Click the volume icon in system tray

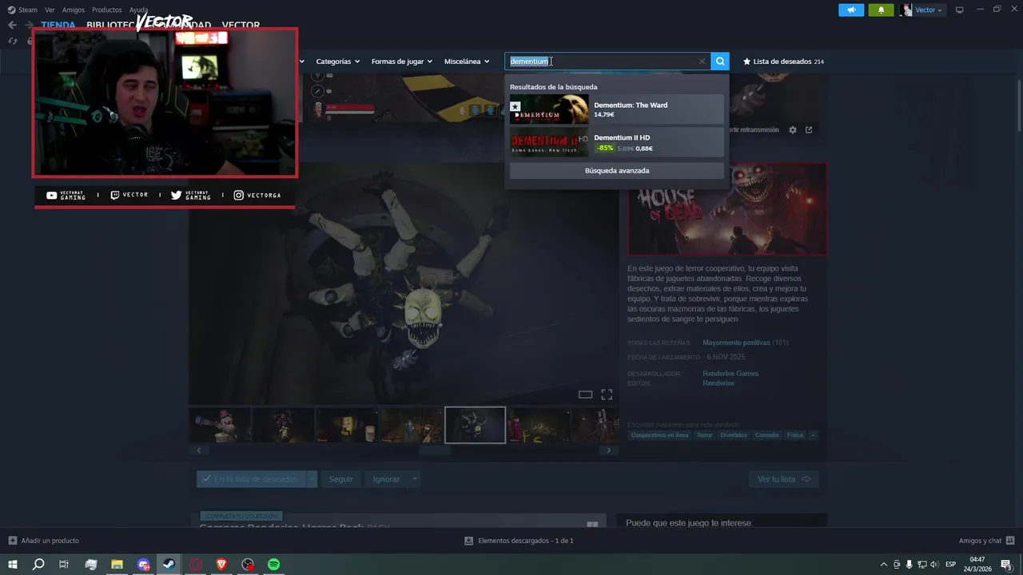coord(934,565)
